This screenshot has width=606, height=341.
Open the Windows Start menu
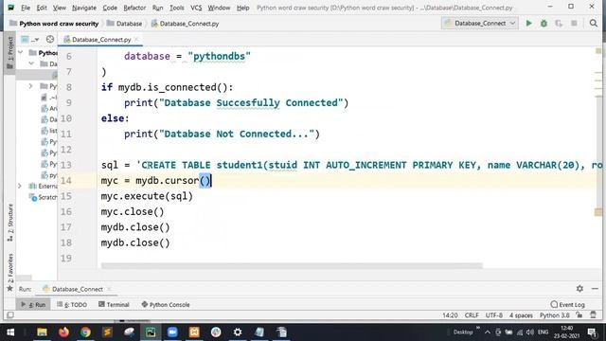pos(10,332)
